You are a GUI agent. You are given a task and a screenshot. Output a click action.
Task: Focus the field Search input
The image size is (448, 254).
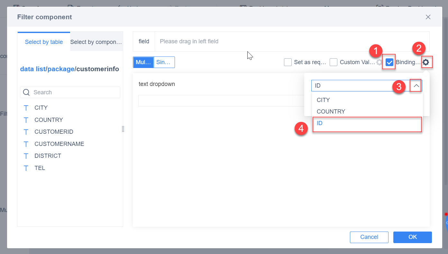(70, 92)
